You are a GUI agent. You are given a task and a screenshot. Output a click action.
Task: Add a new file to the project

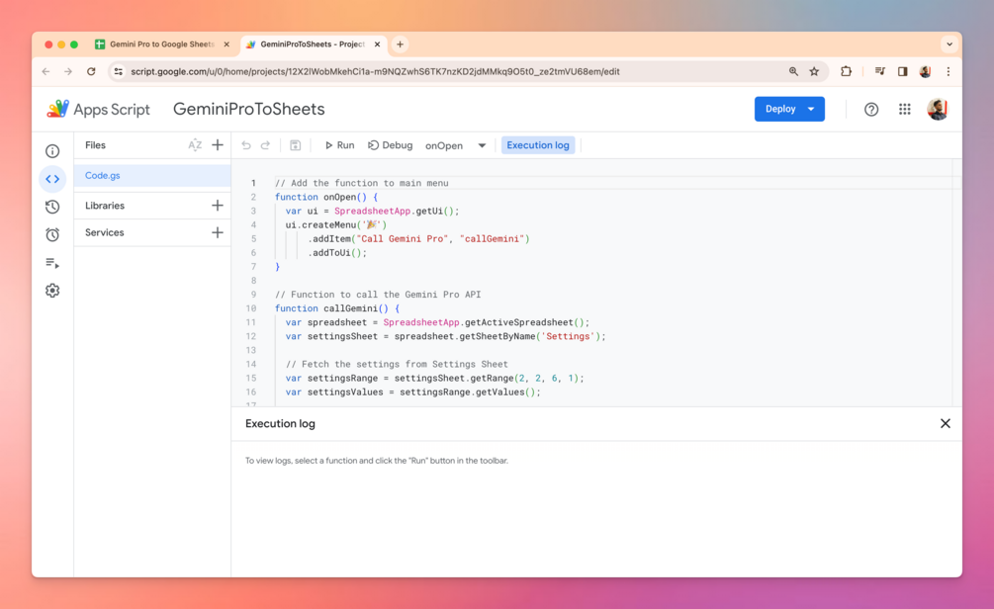point(218,144)
